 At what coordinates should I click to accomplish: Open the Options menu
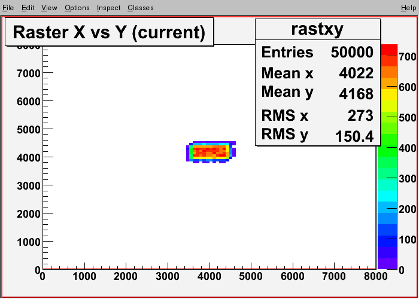(77, 8)
